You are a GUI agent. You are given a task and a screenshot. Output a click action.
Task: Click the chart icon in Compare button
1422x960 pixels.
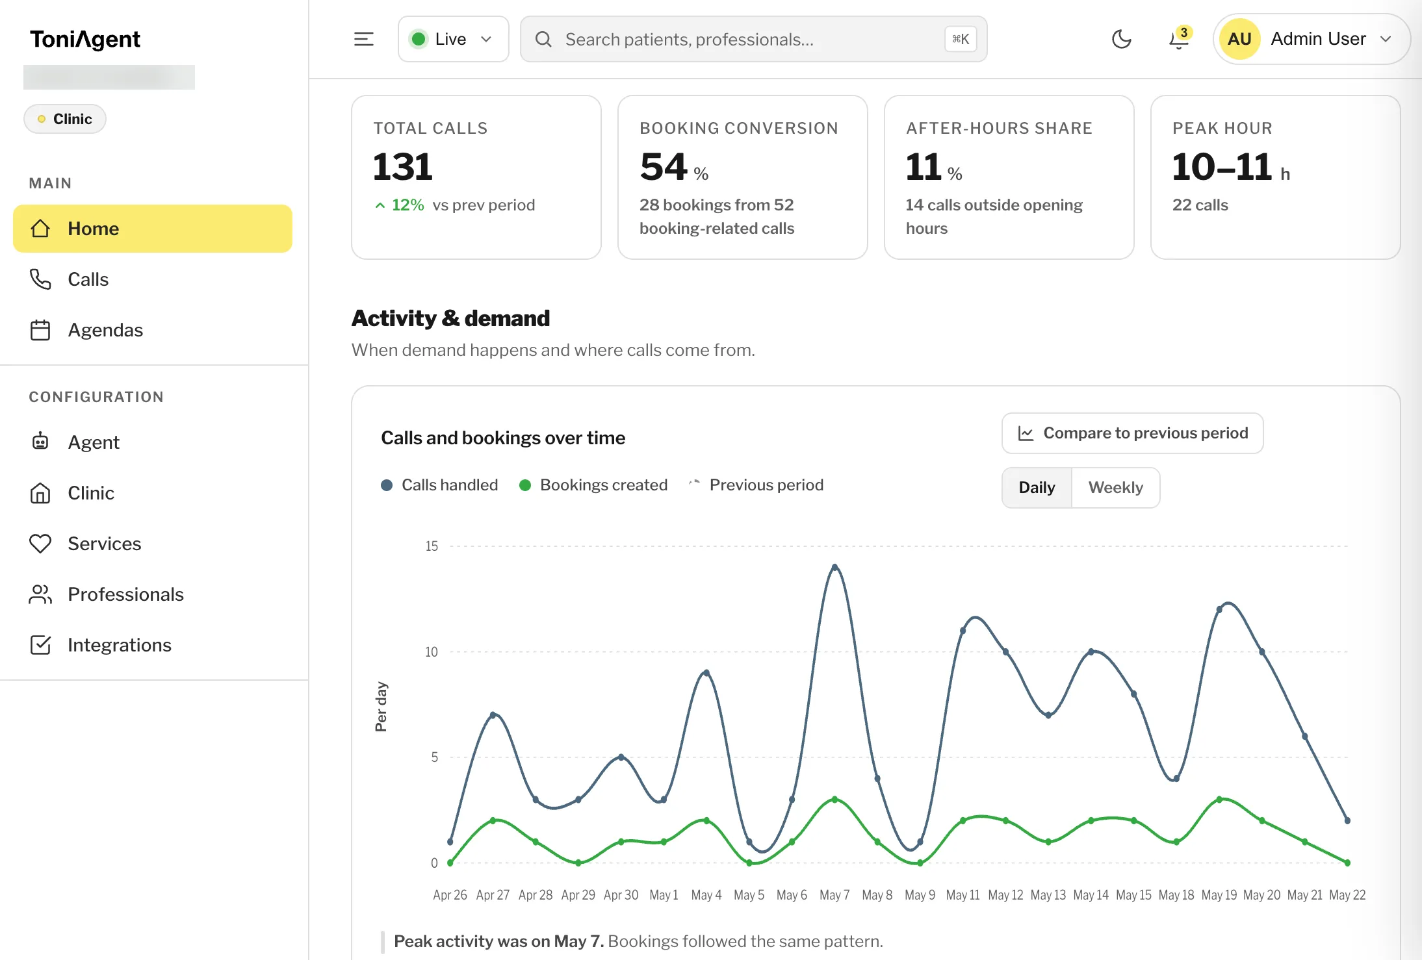click(x=1026, y=433)
